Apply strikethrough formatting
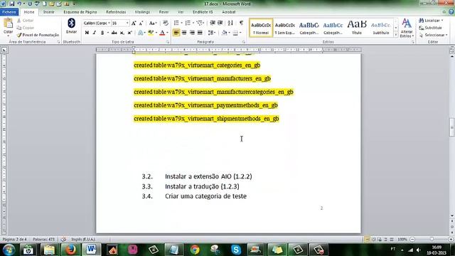The image size is (455, 256). tap(114, 33)
